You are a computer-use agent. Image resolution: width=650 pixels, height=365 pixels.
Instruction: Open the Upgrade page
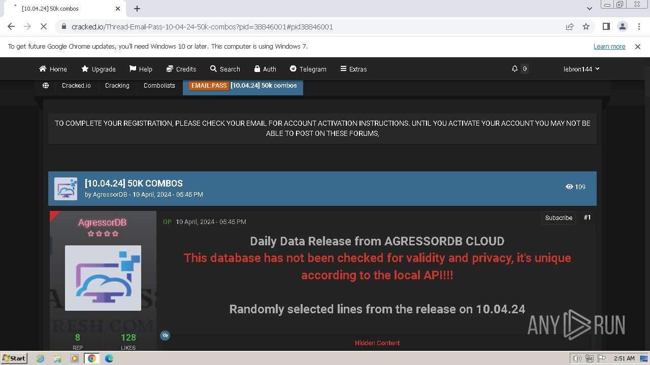pos(99,69)
